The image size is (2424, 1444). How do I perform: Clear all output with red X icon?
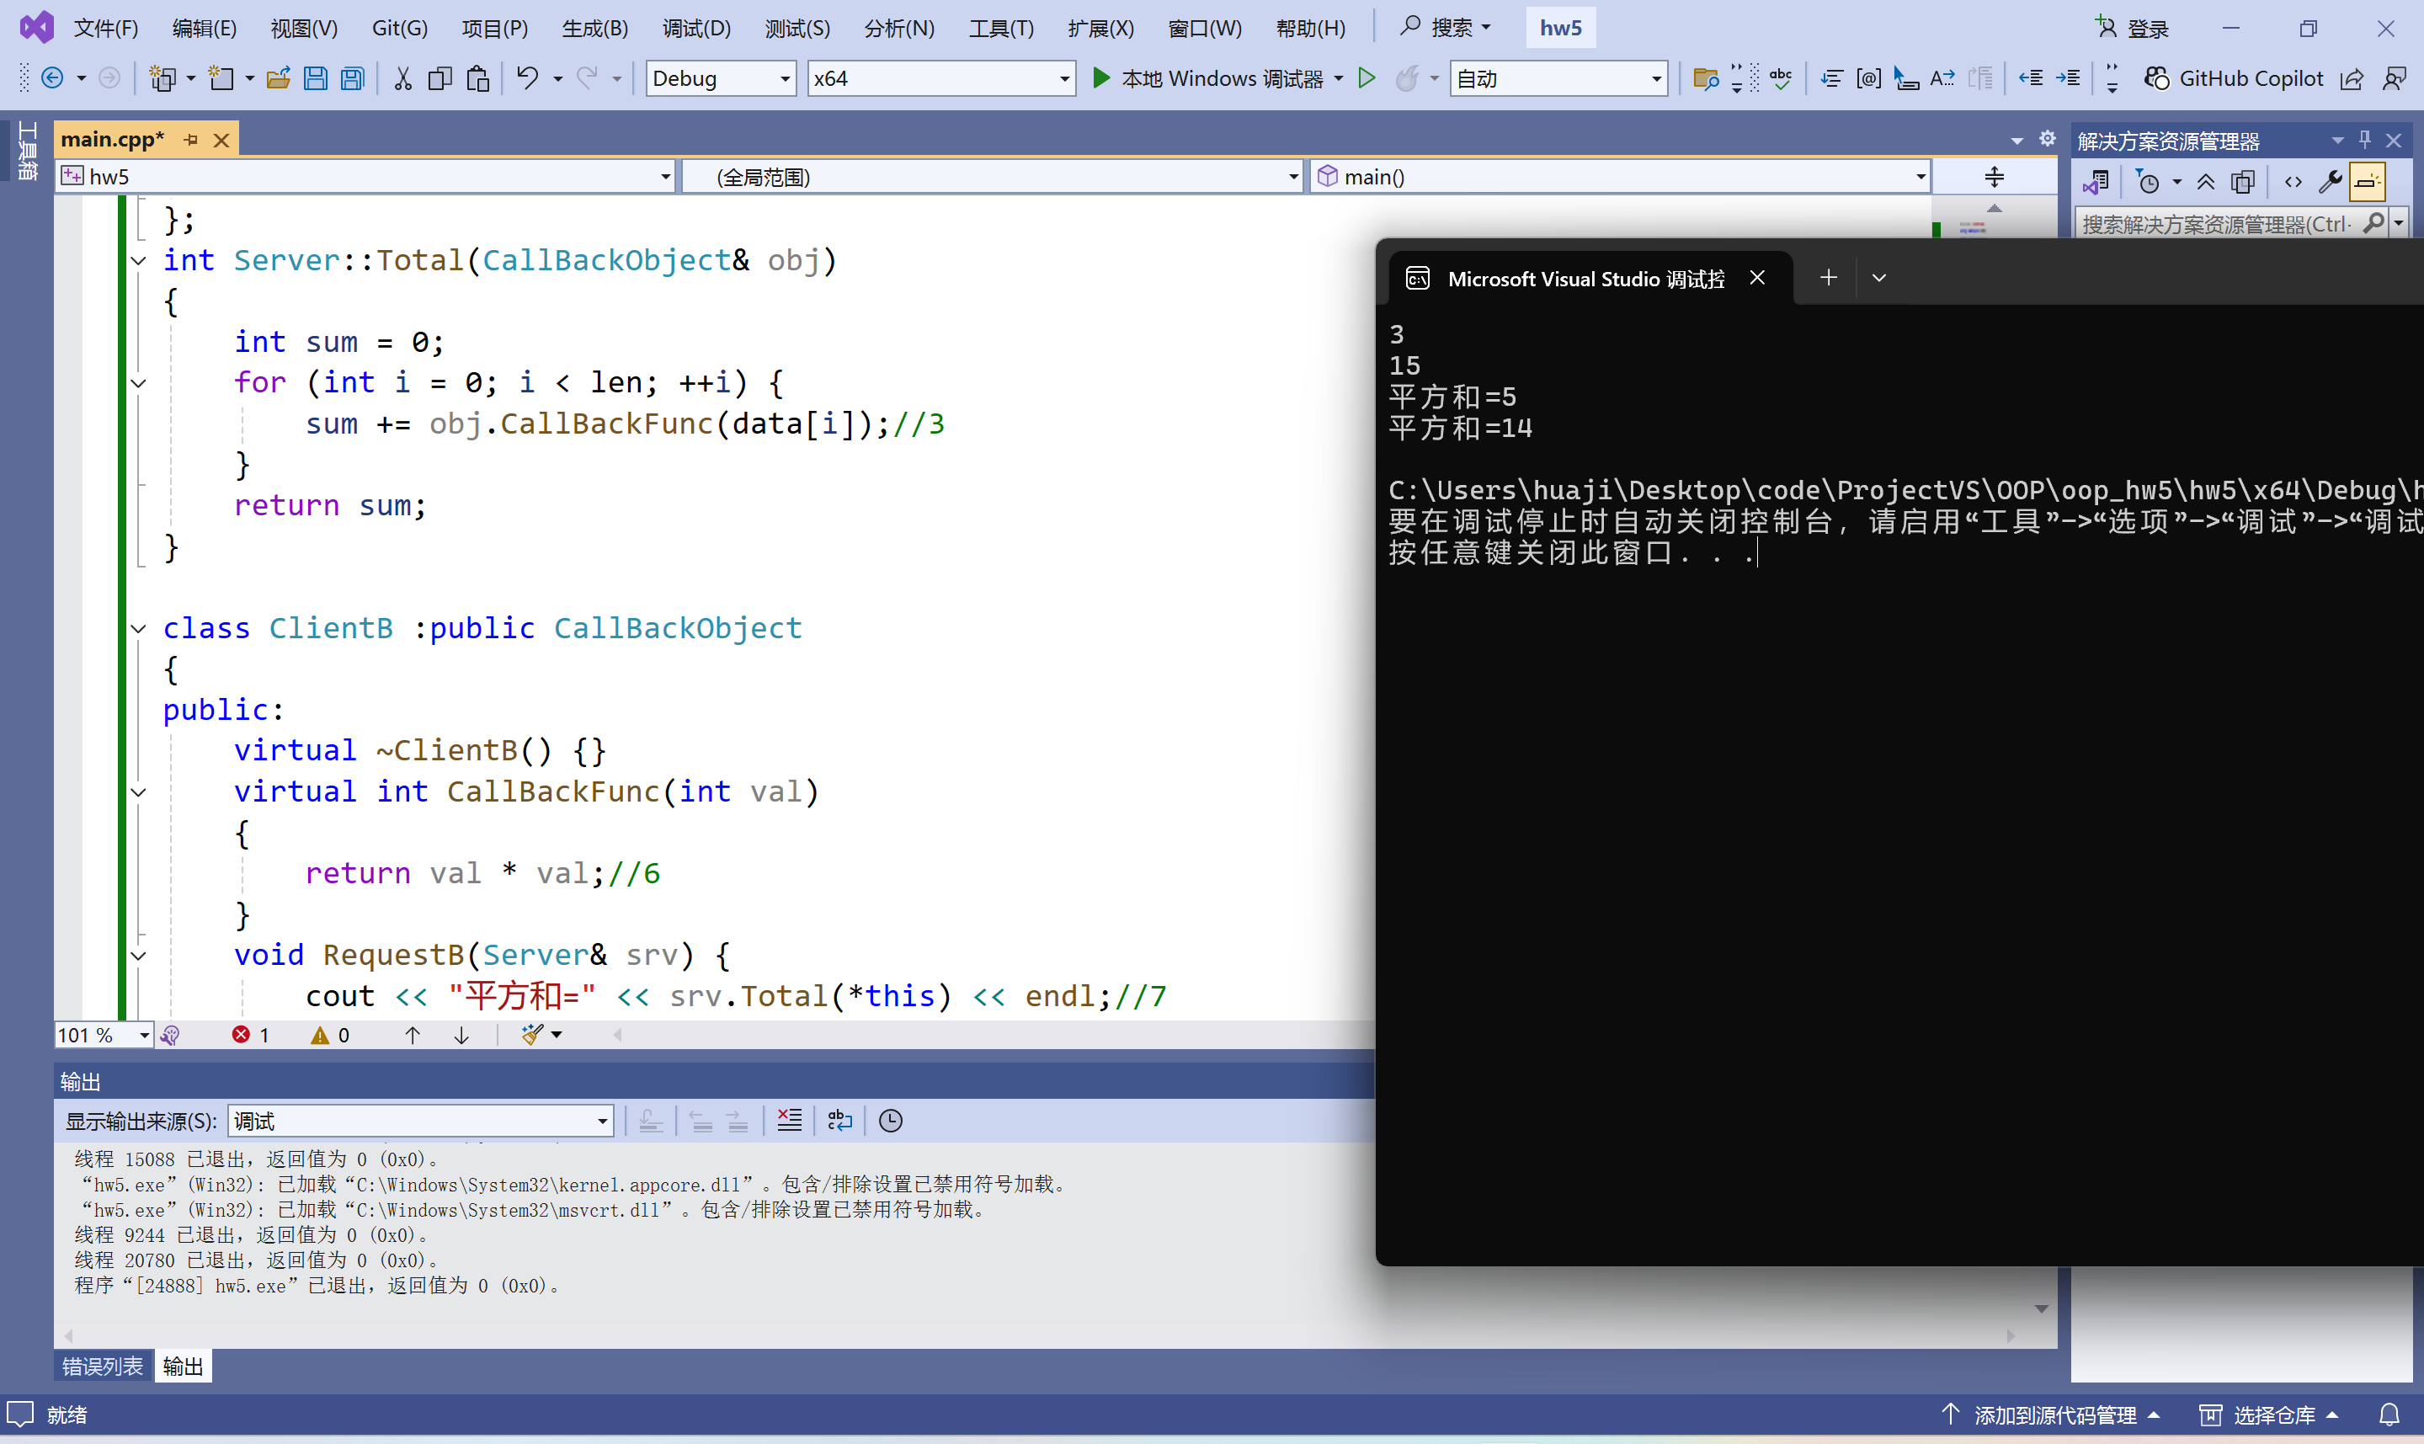tap(790, 1120)
